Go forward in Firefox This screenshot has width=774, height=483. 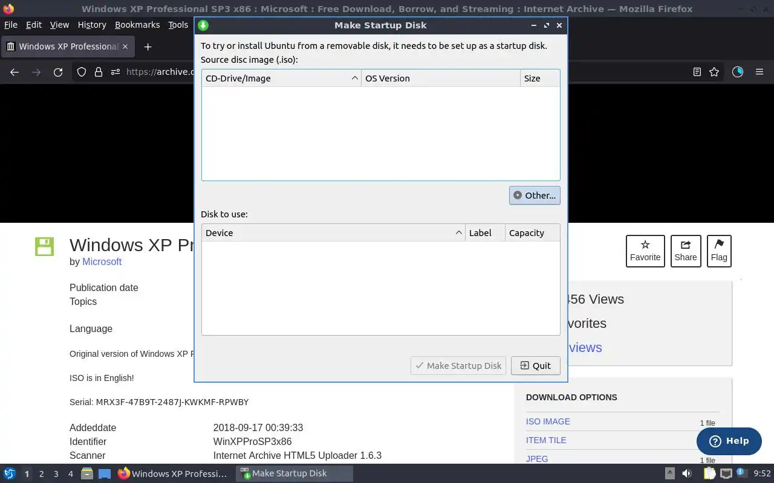pos(36,72)
